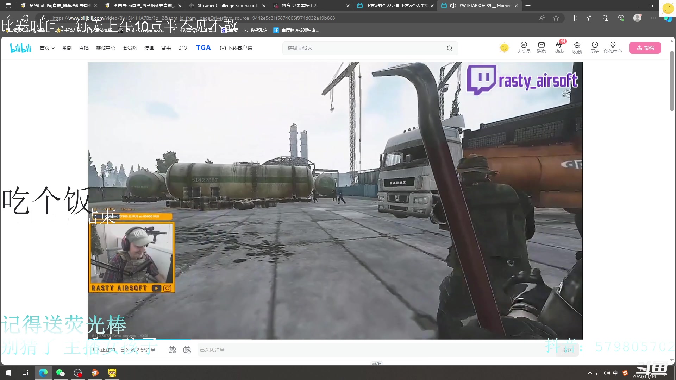Click the video player area showing rasty_airsoft

[335, 201]
